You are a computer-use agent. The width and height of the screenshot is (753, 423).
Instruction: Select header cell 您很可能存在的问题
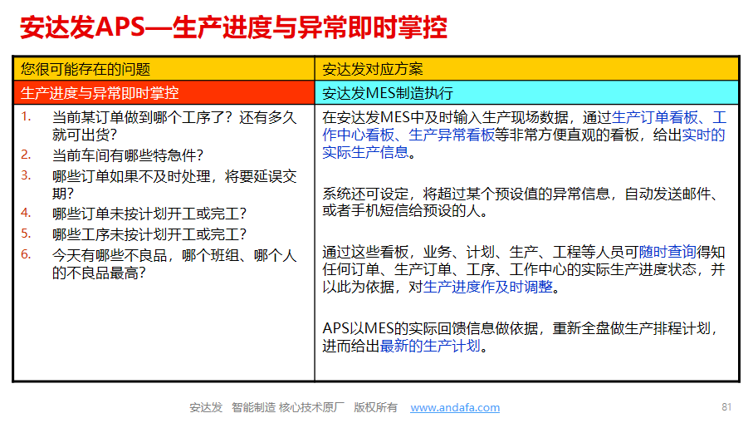coord(164,69)
